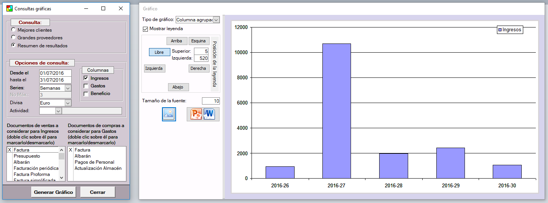
Task: Select Pagos de Personal in purchases list
Action: coord(94,162)
